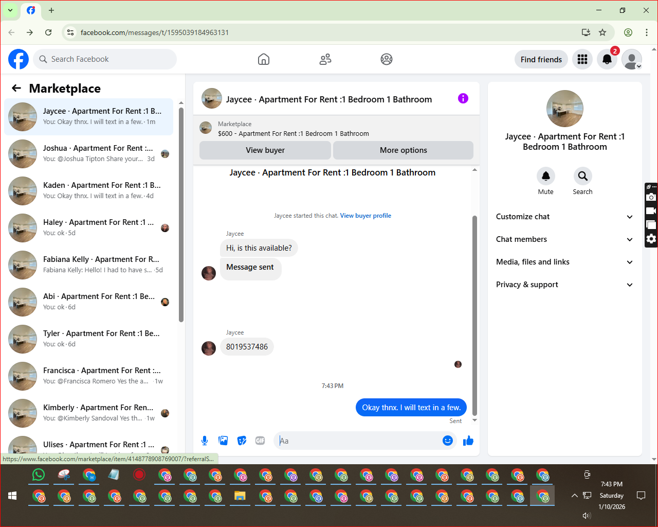Open the Chrome three-dot menu

(x=647, y=32)
